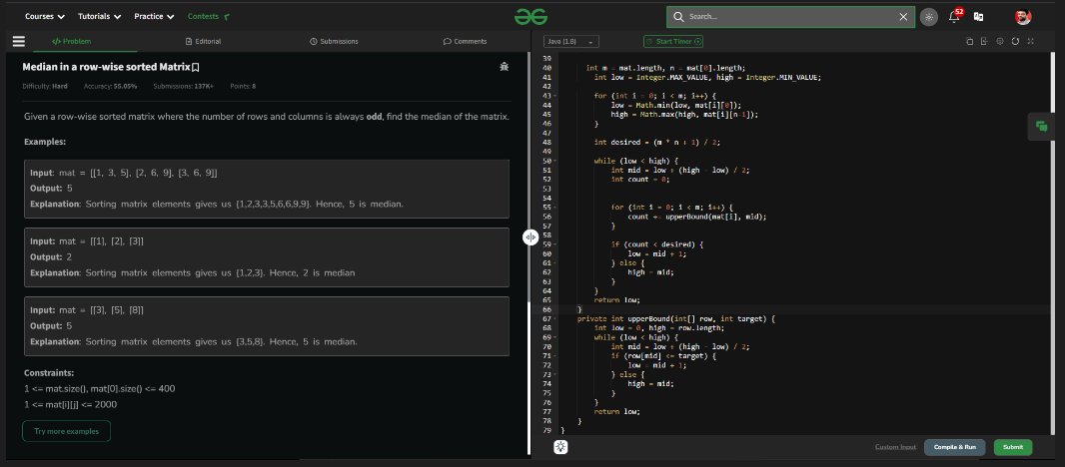1065x467 pixels.
Task: Collapse the if block at line 59
Action: (555, 244)
